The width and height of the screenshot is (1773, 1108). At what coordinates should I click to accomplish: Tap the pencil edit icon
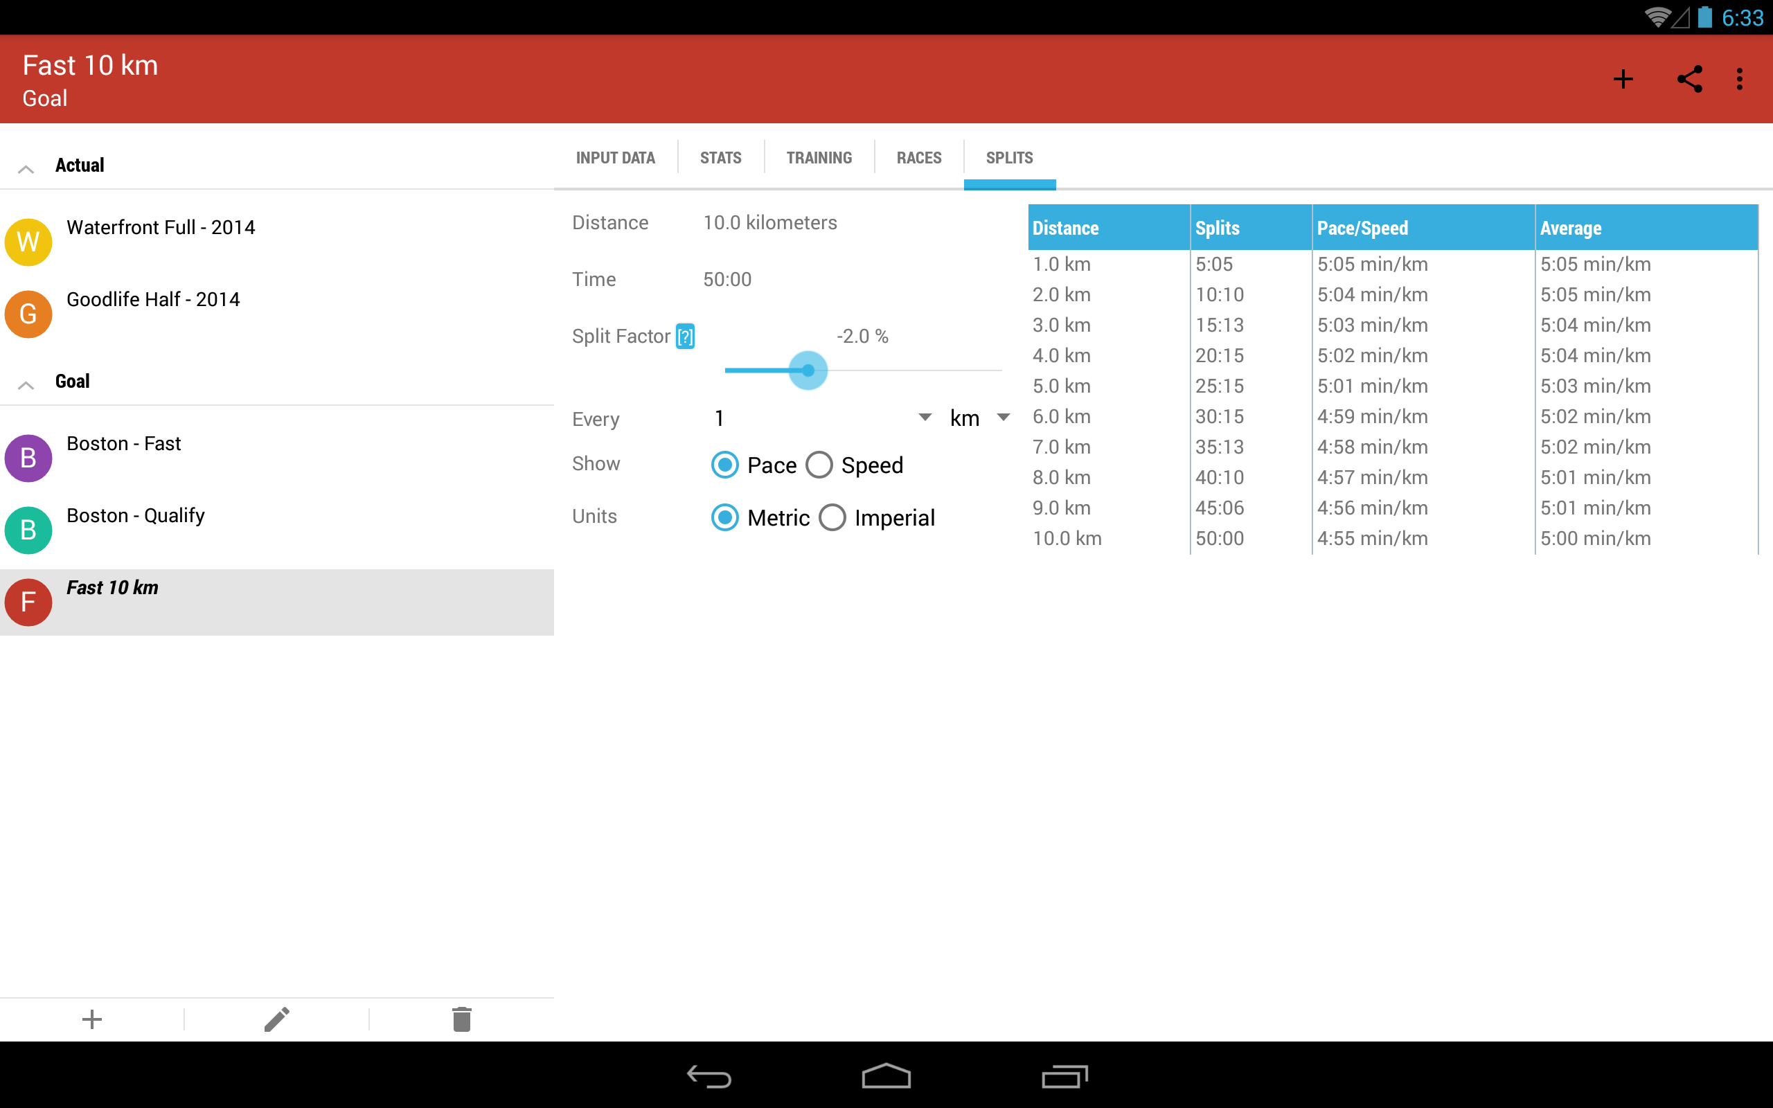(277, 1019)
